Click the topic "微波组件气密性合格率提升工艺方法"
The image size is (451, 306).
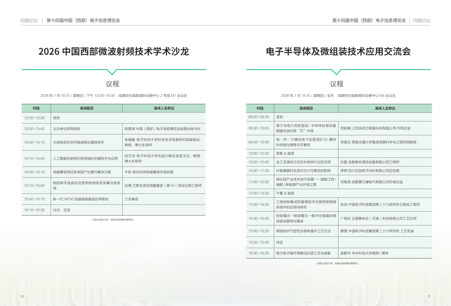(304, 231)
